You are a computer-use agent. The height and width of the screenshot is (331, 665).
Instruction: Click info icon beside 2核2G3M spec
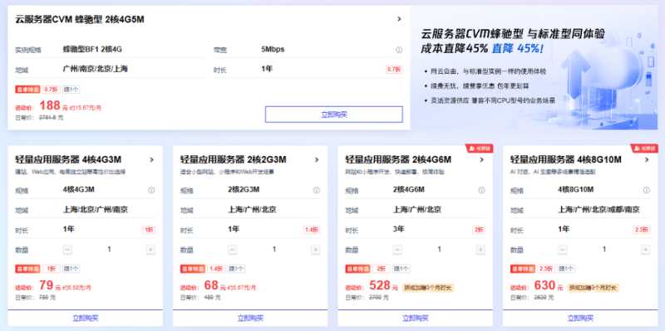(317, 190)
